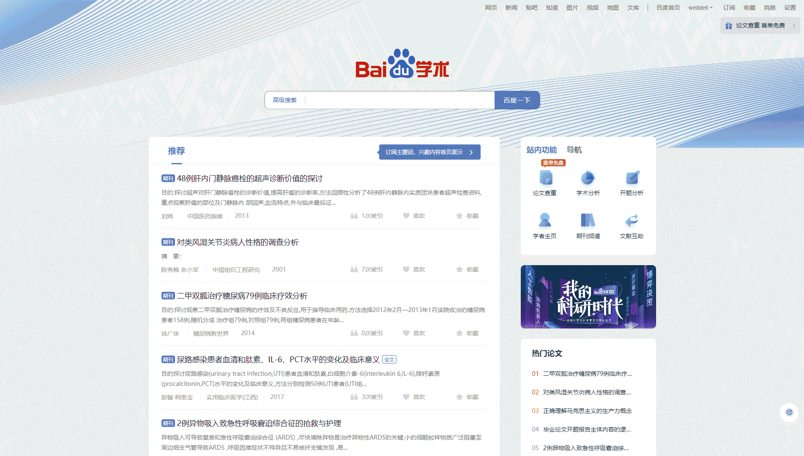Star-favorite the 尿路感染患者 paper

(459, 397)
